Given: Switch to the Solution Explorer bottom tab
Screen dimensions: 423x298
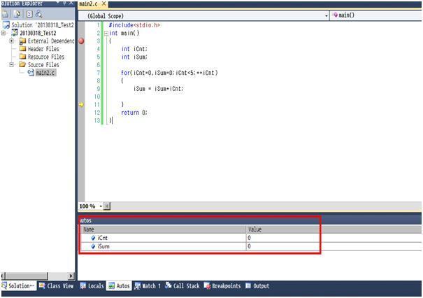Looking at the screenshot, I should [x=18, y=286].
